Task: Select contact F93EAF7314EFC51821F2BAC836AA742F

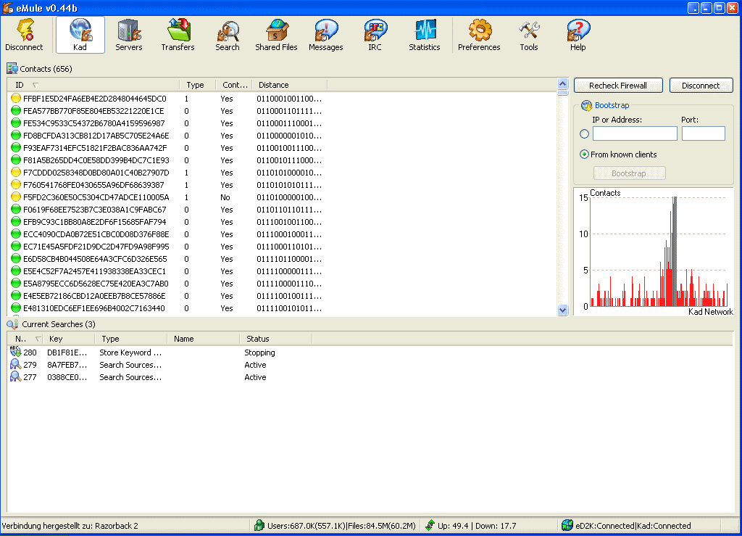Action: (x=95, y=148)
